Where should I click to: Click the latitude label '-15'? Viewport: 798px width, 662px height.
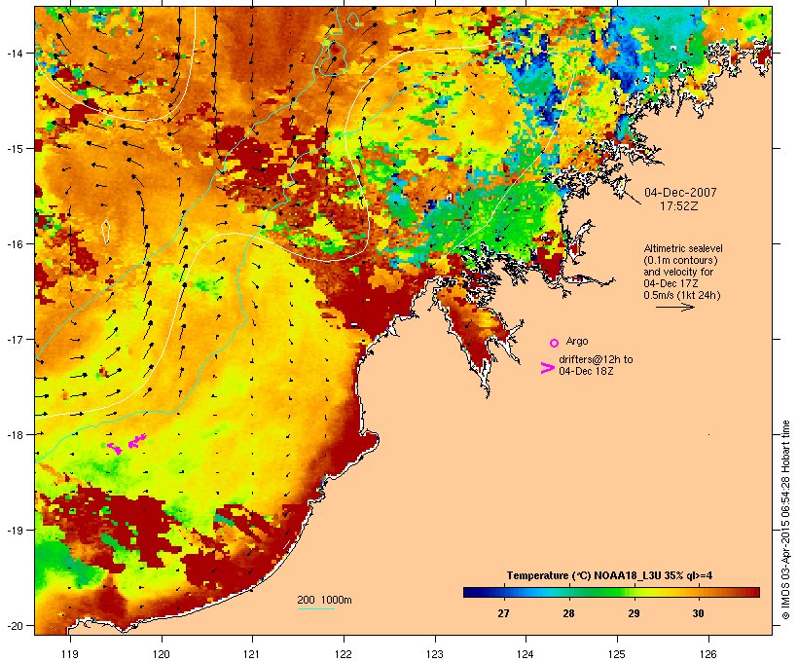tap(16, 149)
